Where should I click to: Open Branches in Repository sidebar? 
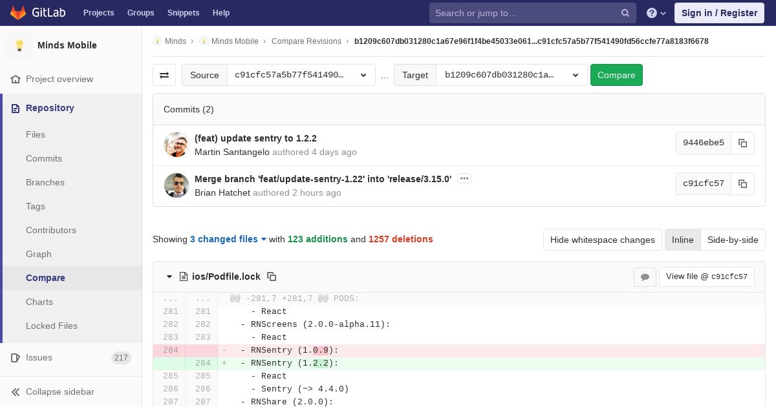tap(45, 182)
